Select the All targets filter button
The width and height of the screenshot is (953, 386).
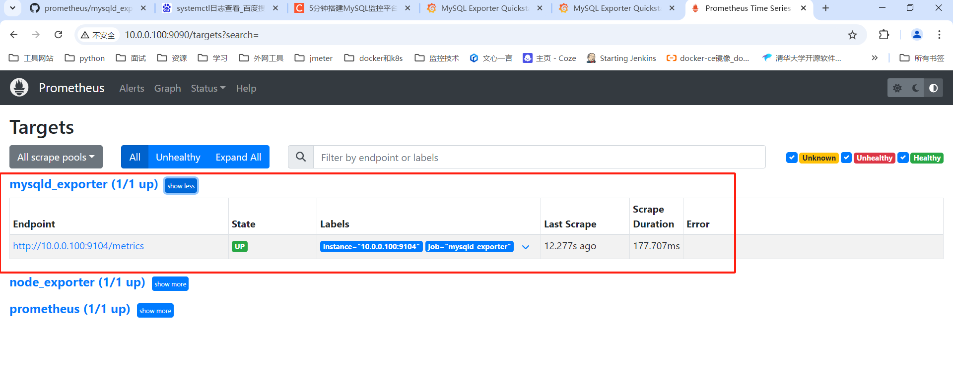coord(135,157)
